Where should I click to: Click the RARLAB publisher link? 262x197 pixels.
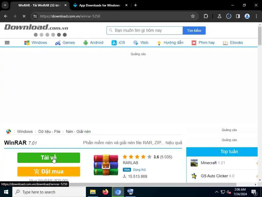pos(130,163)
